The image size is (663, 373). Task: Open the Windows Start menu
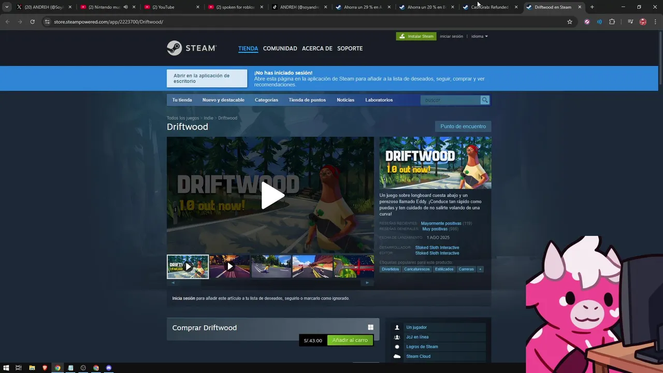[6, 368]
